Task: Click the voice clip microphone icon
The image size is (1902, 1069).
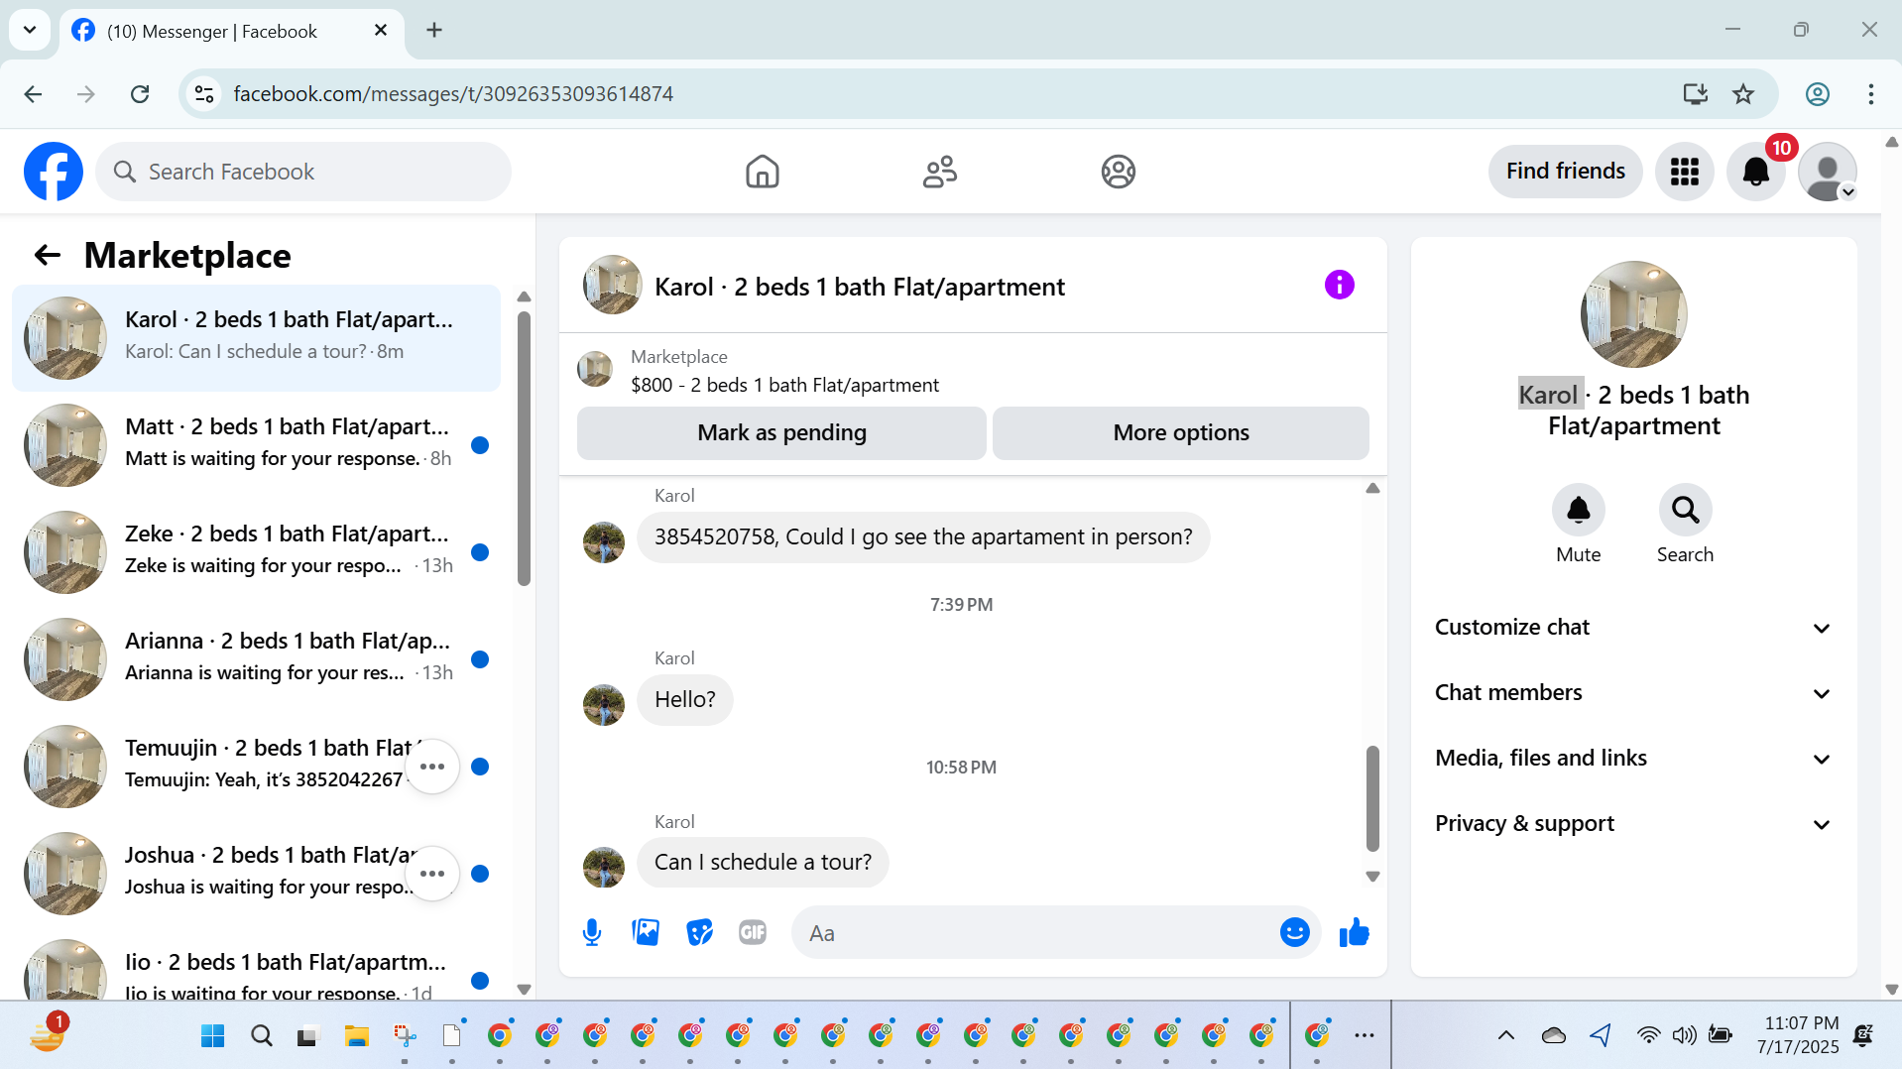Action: click(592, 932)
